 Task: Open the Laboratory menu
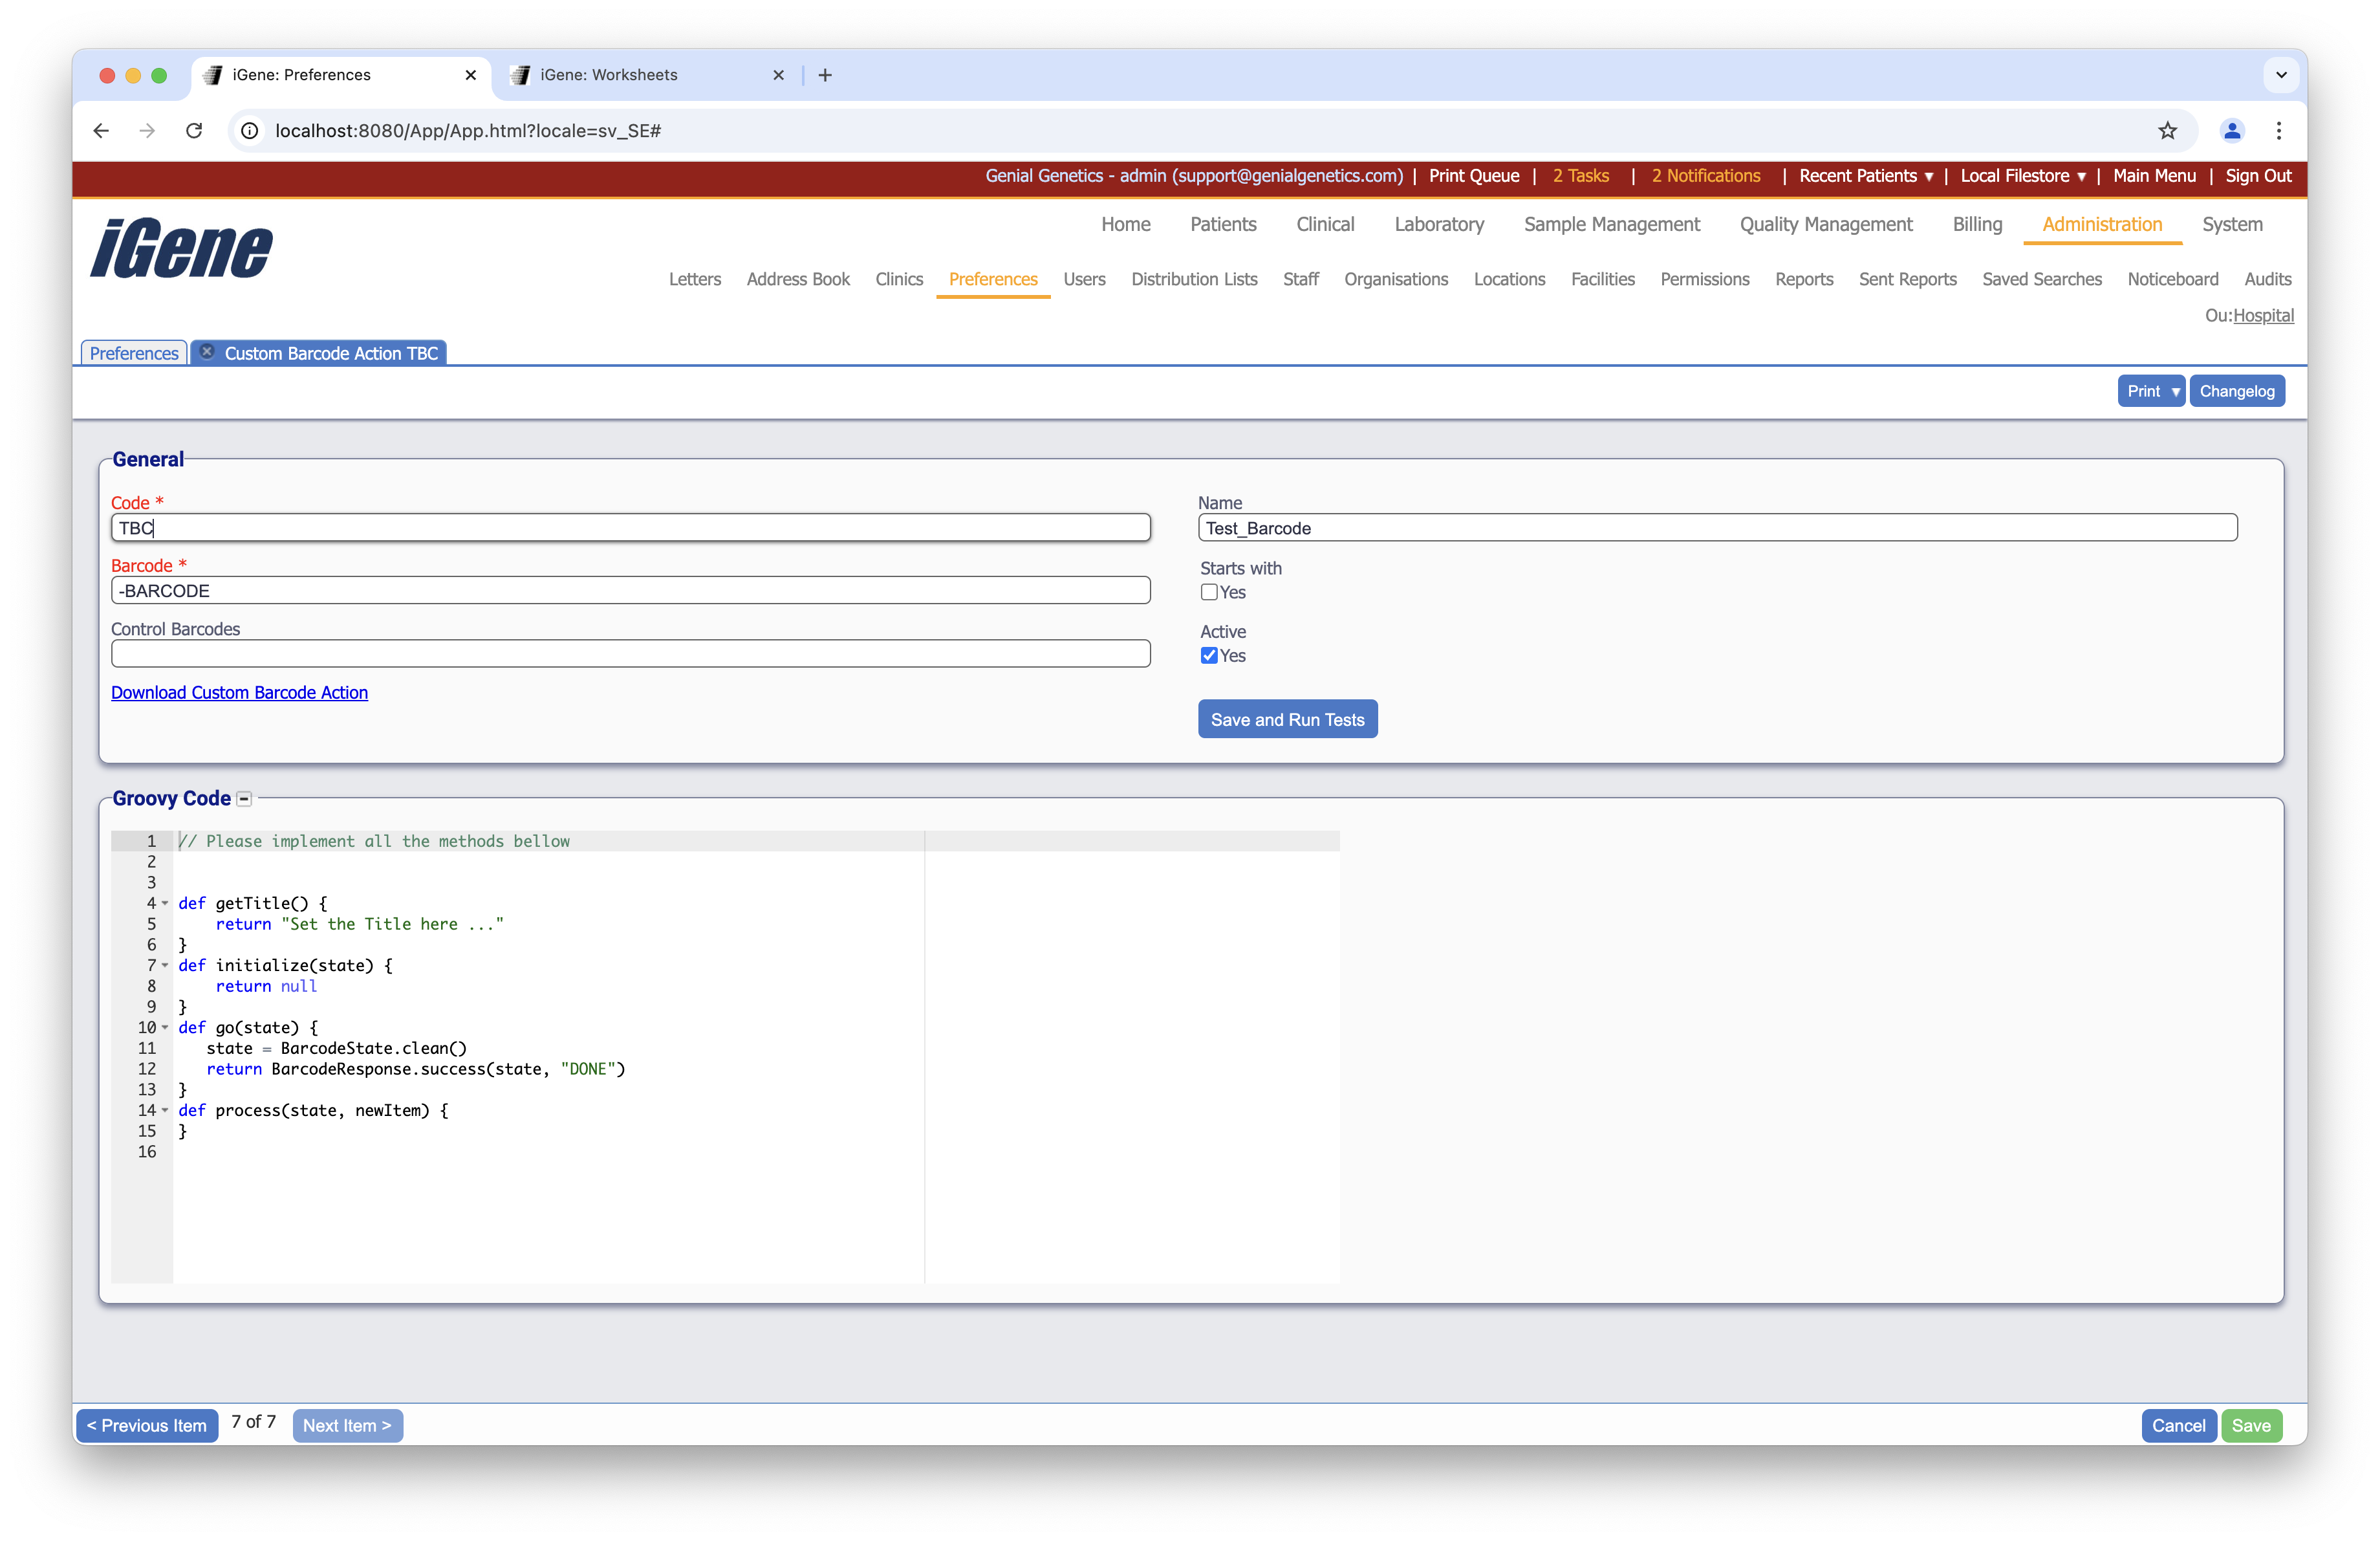pos(1438,224)
